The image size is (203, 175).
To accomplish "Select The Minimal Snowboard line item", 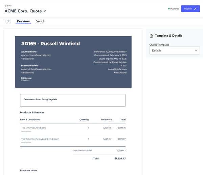I will click(33, 128).
